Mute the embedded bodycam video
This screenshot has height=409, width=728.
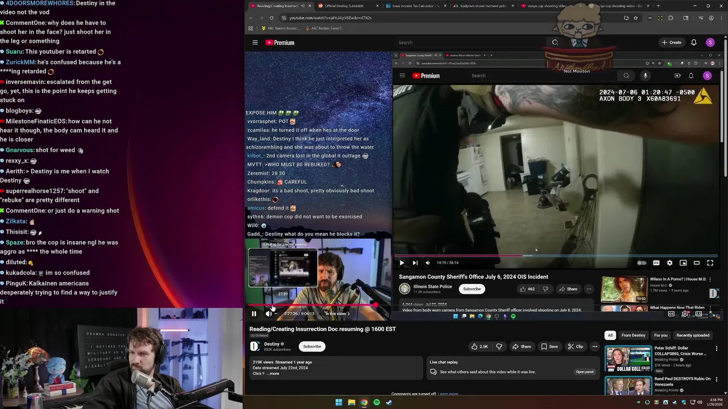[428, 262]
